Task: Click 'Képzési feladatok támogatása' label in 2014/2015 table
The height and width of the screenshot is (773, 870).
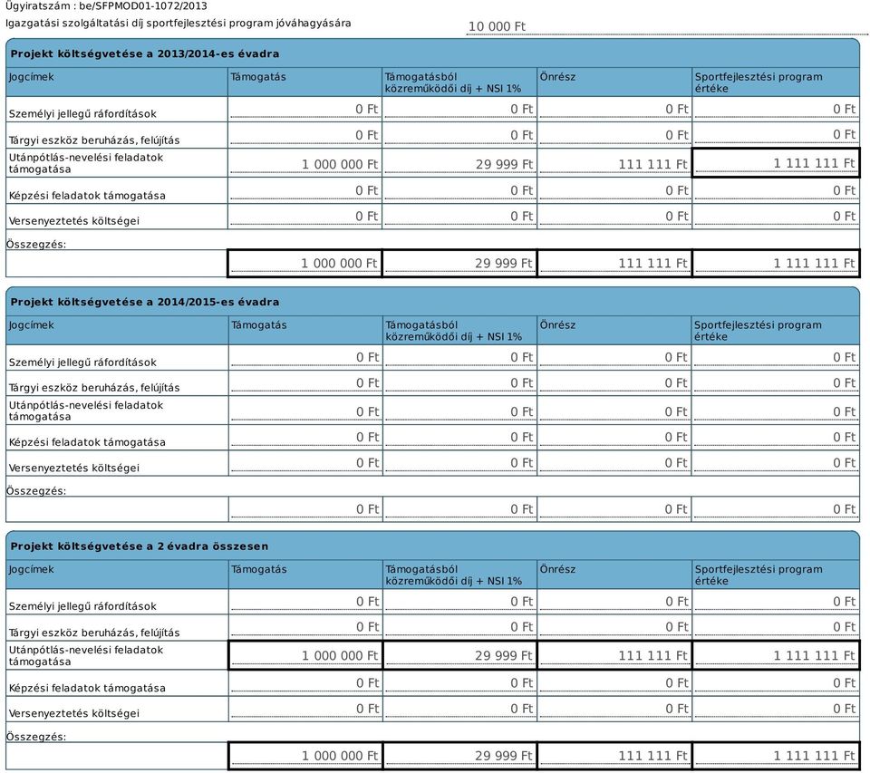Action: tap(87, 442)
